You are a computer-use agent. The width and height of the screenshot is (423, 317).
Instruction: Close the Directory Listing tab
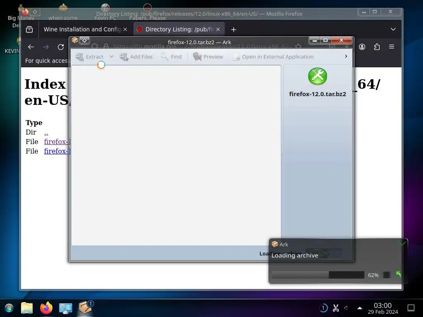[218, 29]
